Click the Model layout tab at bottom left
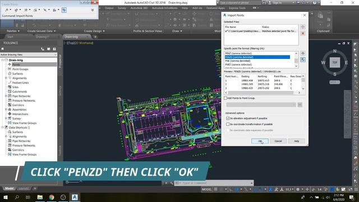359x202 pixels. pyautogui.click(x=10, y=189)
